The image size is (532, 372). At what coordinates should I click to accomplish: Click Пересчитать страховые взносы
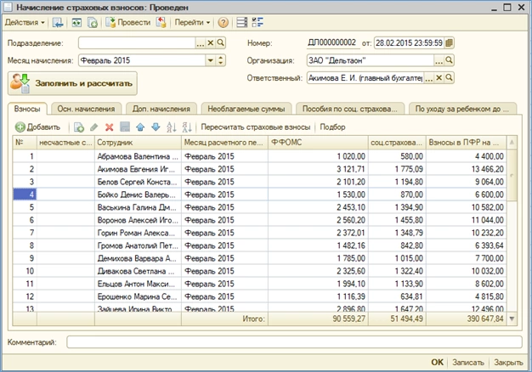point(256,127)
